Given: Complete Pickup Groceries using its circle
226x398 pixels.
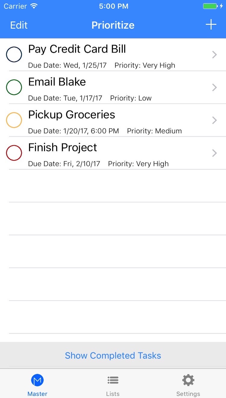Looking at the screenshot, I should (x=14, y=120).
